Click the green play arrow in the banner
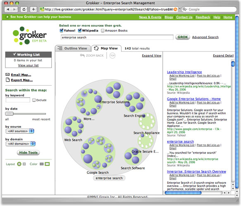This screenshot has width=241, height=206. point(7,17)
